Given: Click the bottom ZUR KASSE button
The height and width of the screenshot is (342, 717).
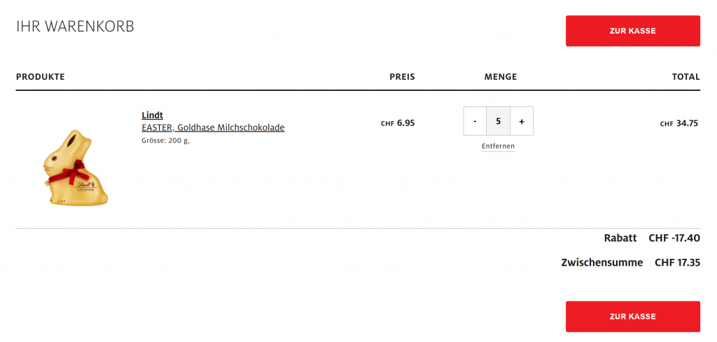Looking at the screenshot, I should (632, 316).
